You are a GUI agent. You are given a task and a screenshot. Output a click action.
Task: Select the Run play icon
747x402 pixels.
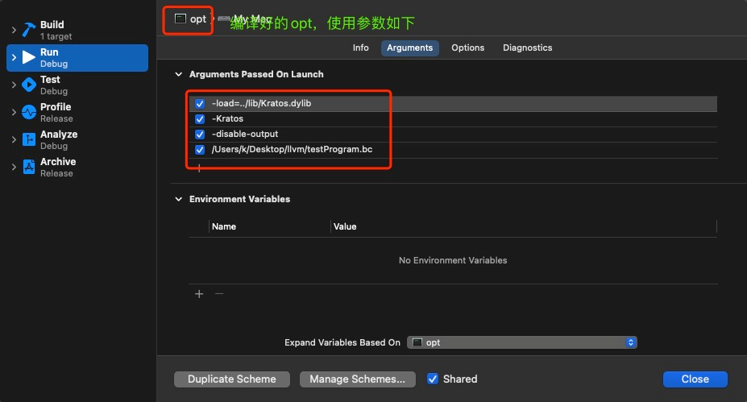(29, 57)
